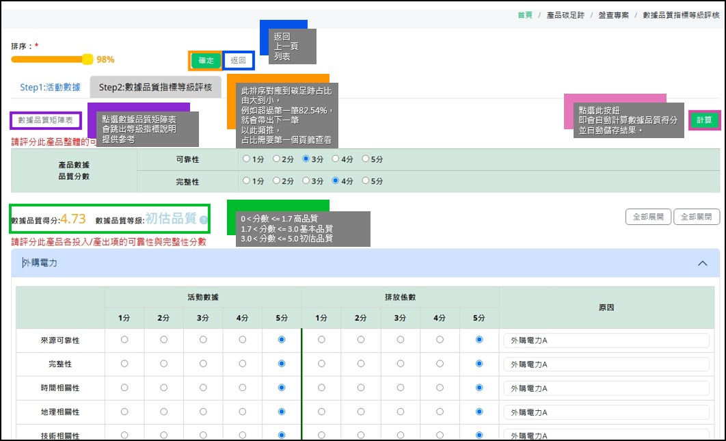Go to 盤查專案 in breadcrumb
Viewport: 726px width, 441px height.
(613, 15)
